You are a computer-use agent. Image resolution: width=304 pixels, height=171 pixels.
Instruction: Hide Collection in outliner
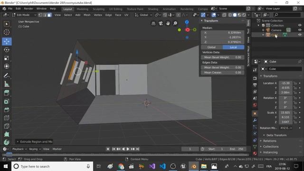click(x=300, y=25)
